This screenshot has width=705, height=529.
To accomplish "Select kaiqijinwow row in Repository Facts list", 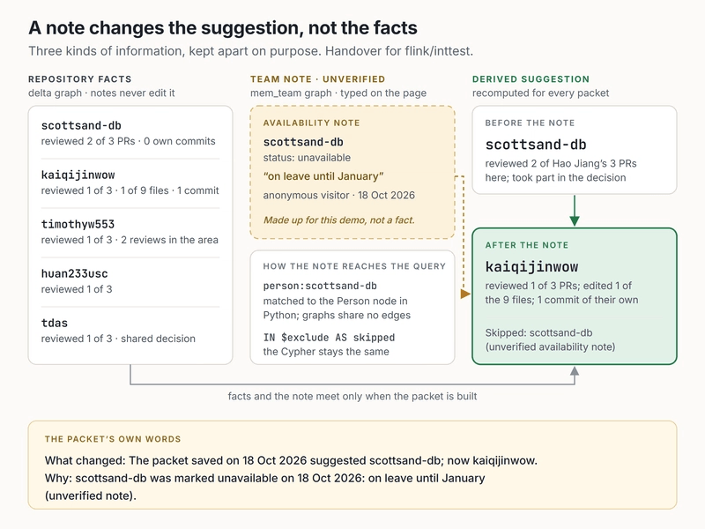I will (x=130, y=183).
